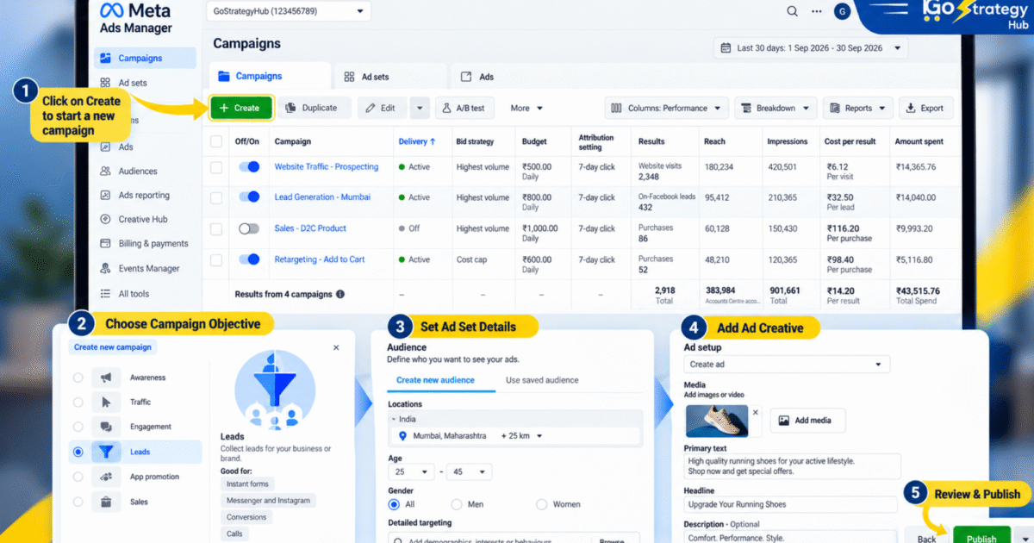Toggle off Lead Generation - Mumbai campaign
The height and width of the screenshot is (543, 1034).
tap(249, 197)
